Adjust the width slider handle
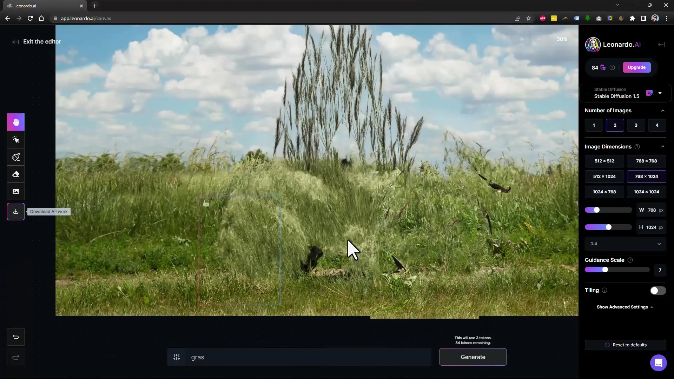 pos(597,210)
